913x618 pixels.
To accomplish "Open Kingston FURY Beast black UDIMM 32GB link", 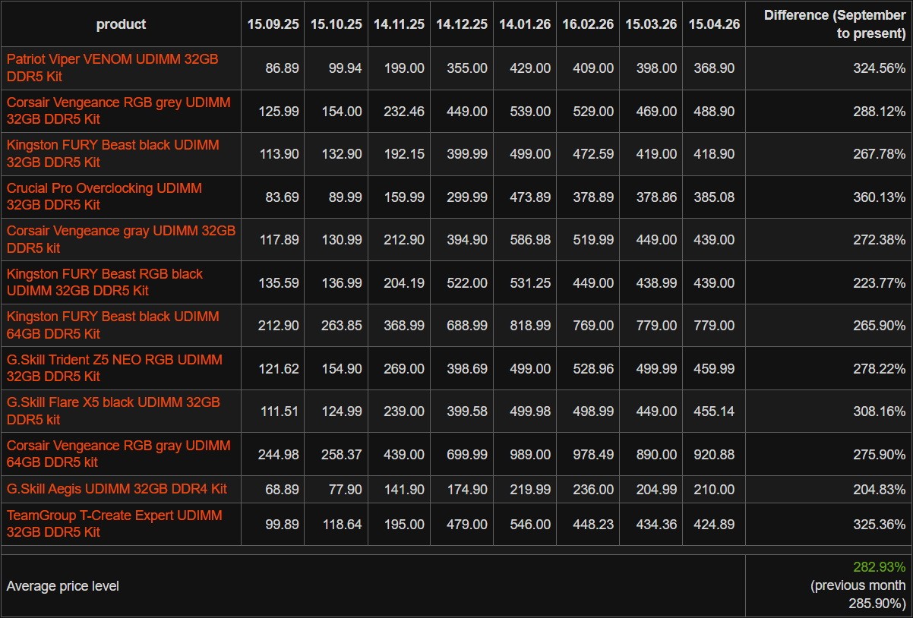I will coord(113,153).
